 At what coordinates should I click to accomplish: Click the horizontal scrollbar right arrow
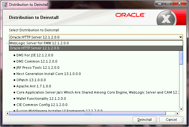(x=177, y=113)
